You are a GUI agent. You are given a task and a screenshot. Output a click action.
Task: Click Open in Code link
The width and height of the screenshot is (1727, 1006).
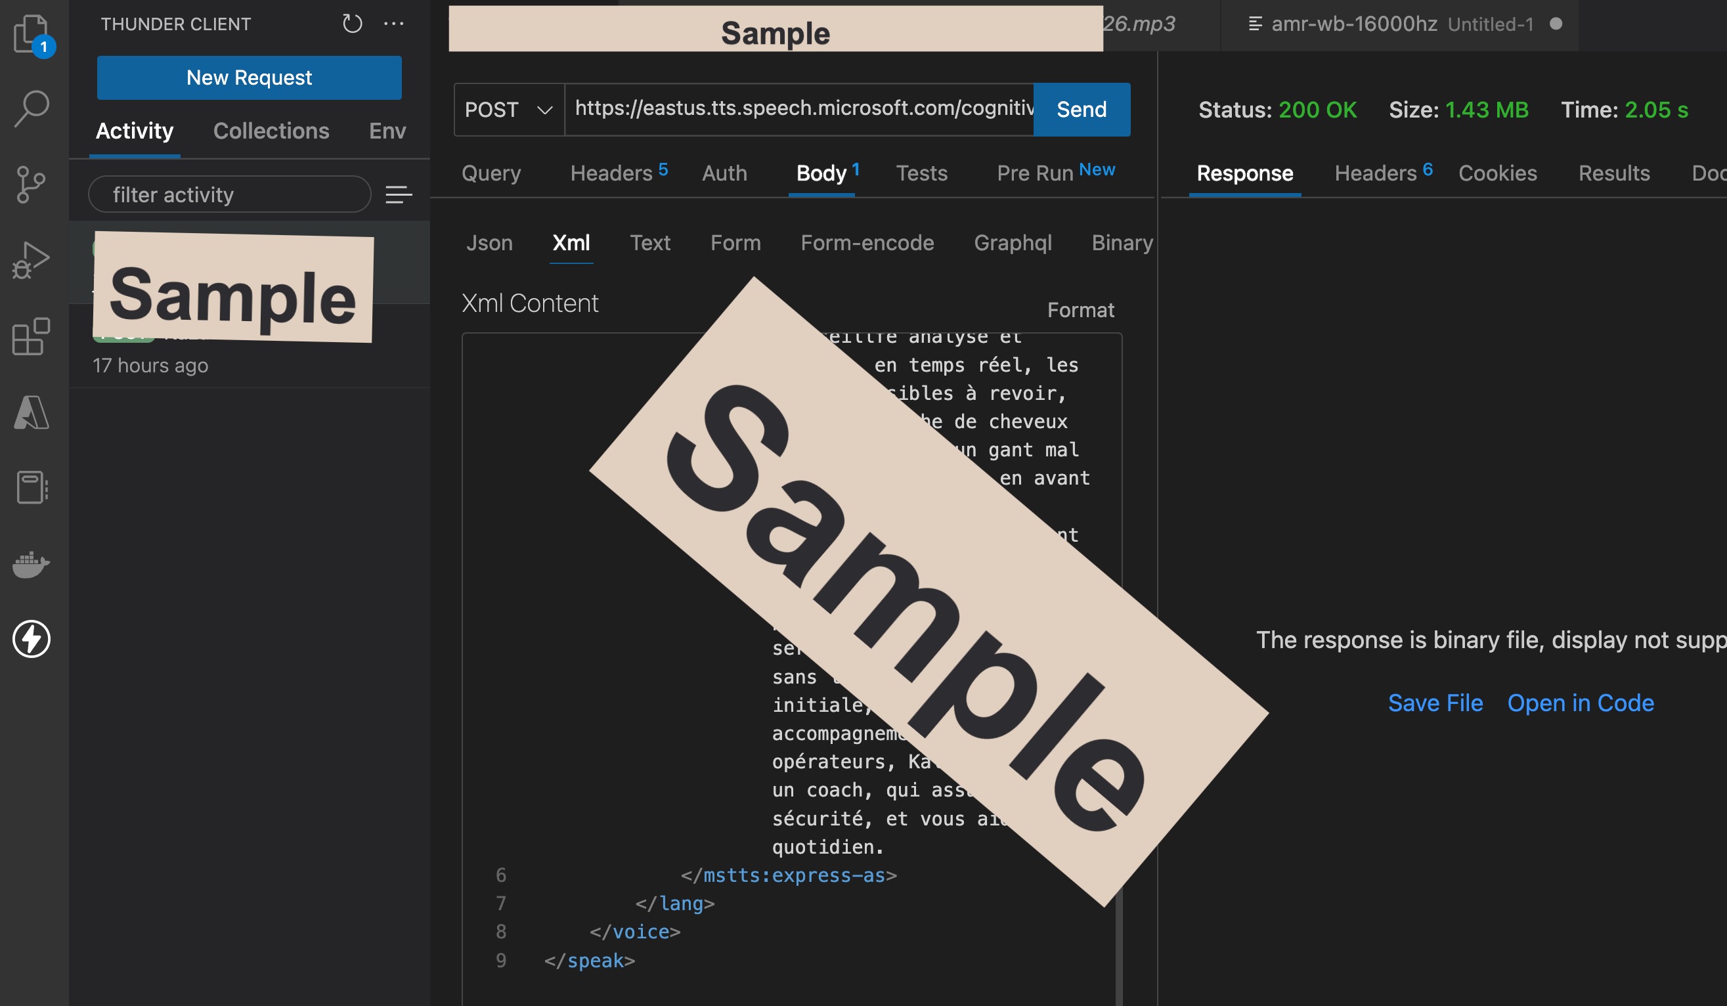(1581, 703)
